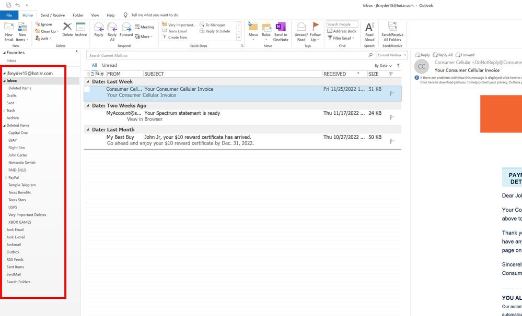522x316 pixels.
Task: Click Send to OneNote
Action: (x=281, y=32)
